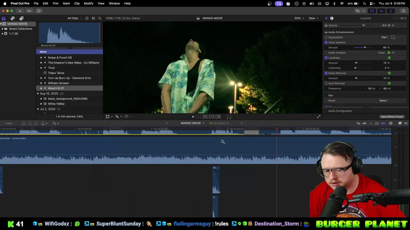Open the All Clips filter dropdown
This screenshot has height=230, width=410.
tap(74, 18)
